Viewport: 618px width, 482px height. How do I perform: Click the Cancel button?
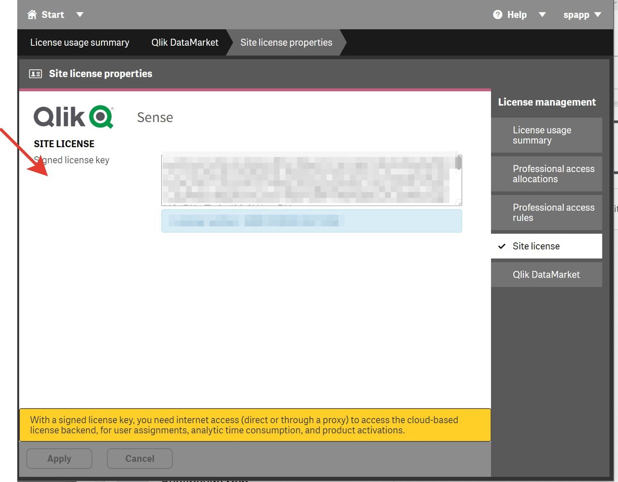140,458
